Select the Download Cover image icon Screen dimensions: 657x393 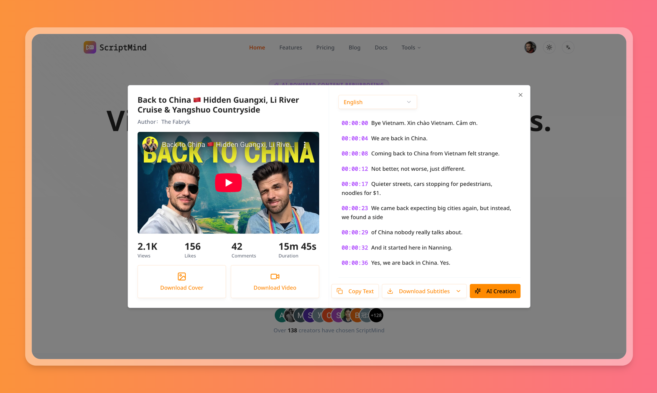point(182,276)
